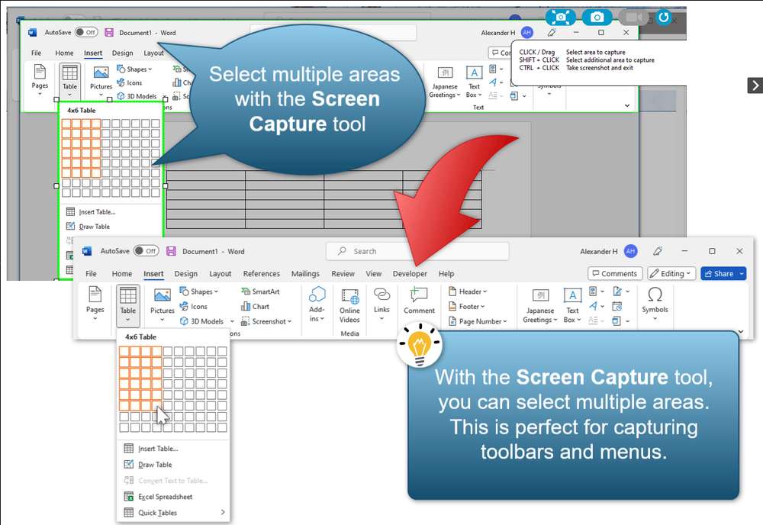Open the Footer dropdown
This screenshot has width=763, height=525.
pyautogui.click(x=467, y=307)
